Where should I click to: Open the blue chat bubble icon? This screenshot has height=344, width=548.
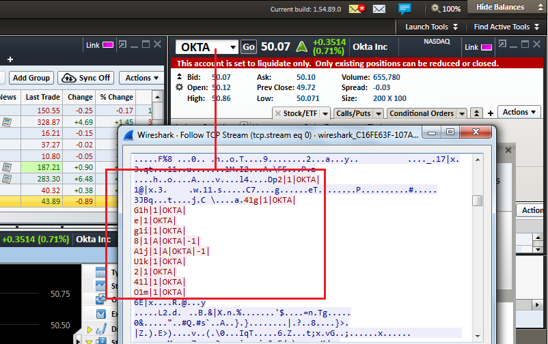point(405,9)
